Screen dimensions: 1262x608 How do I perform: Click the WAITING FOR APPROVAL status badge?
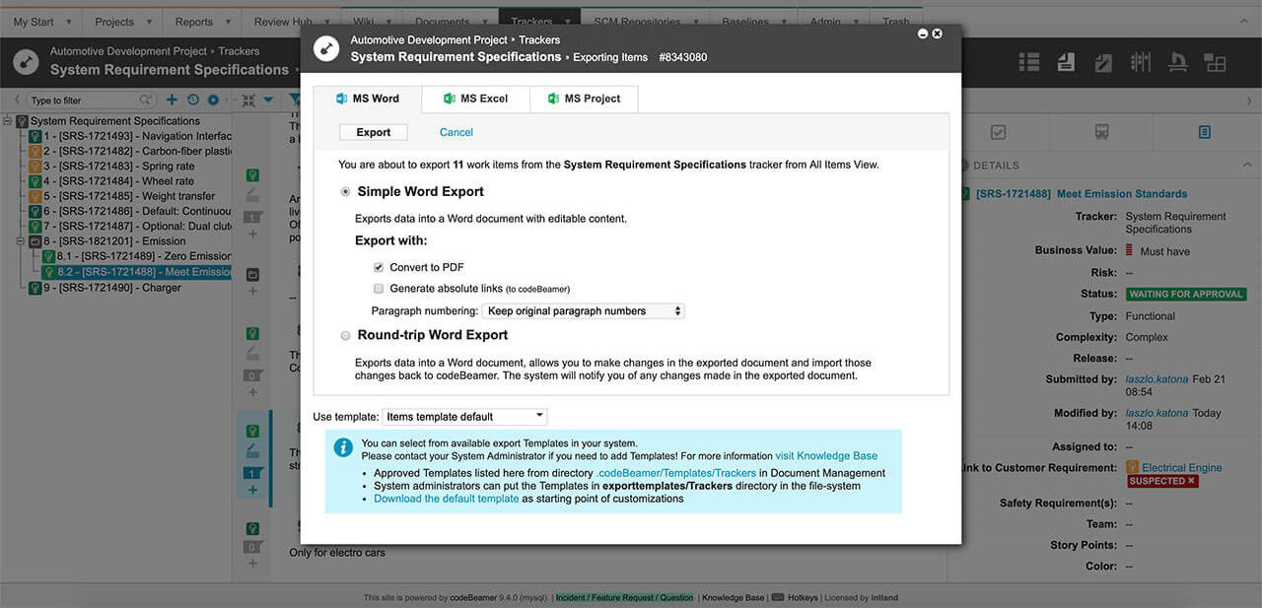[1186, 294]
